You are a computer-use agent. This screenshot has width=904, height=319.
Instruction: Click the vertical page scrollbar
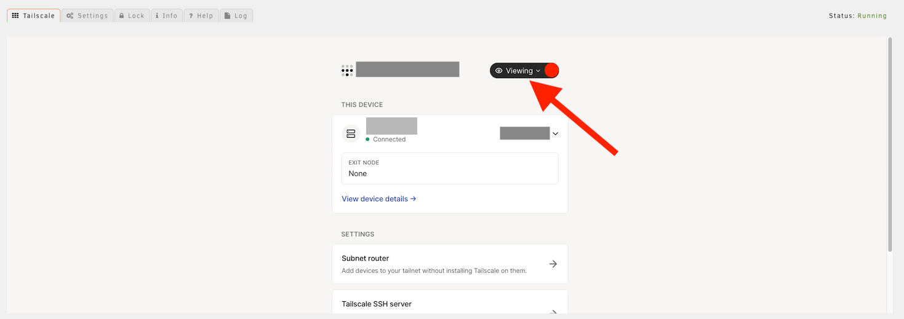point(890,144)
